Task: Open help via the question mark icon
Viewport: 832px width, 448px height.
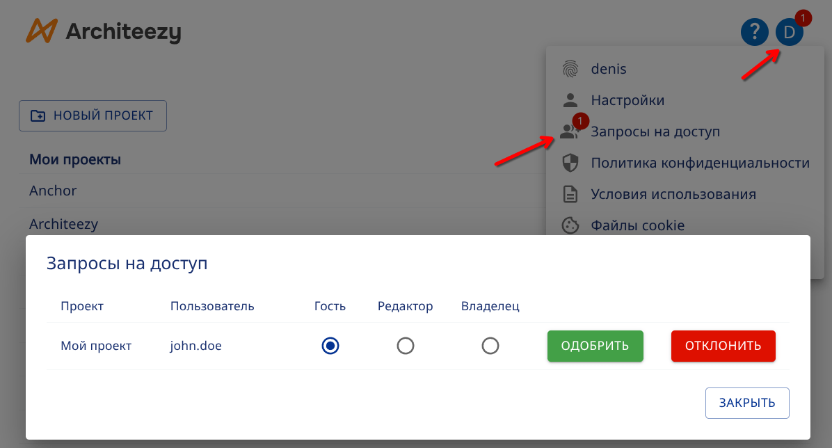Action: coord(755,32)
